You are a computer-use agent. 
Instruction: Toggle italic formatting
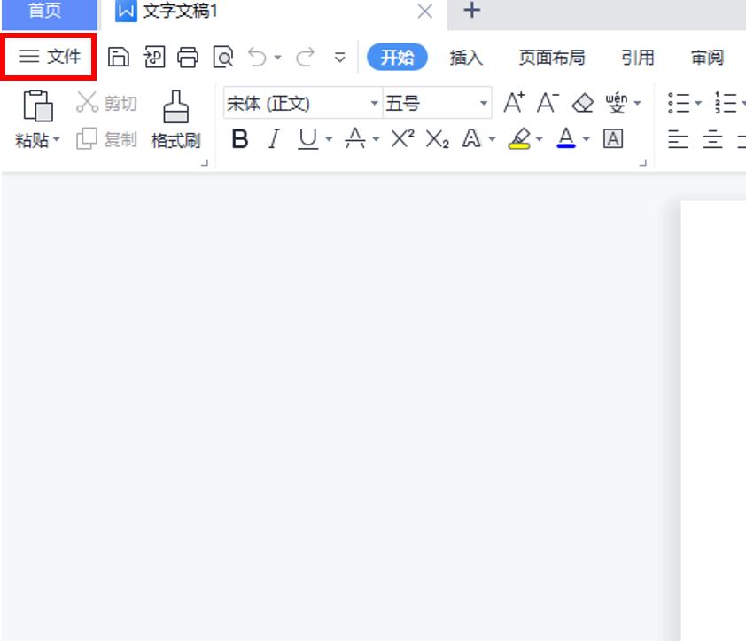(273, 139)
